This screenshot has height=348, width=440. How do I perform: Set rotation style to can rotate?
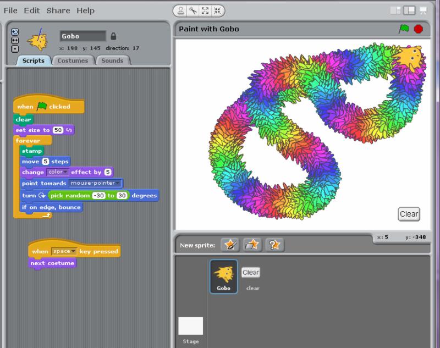(15, 32)
